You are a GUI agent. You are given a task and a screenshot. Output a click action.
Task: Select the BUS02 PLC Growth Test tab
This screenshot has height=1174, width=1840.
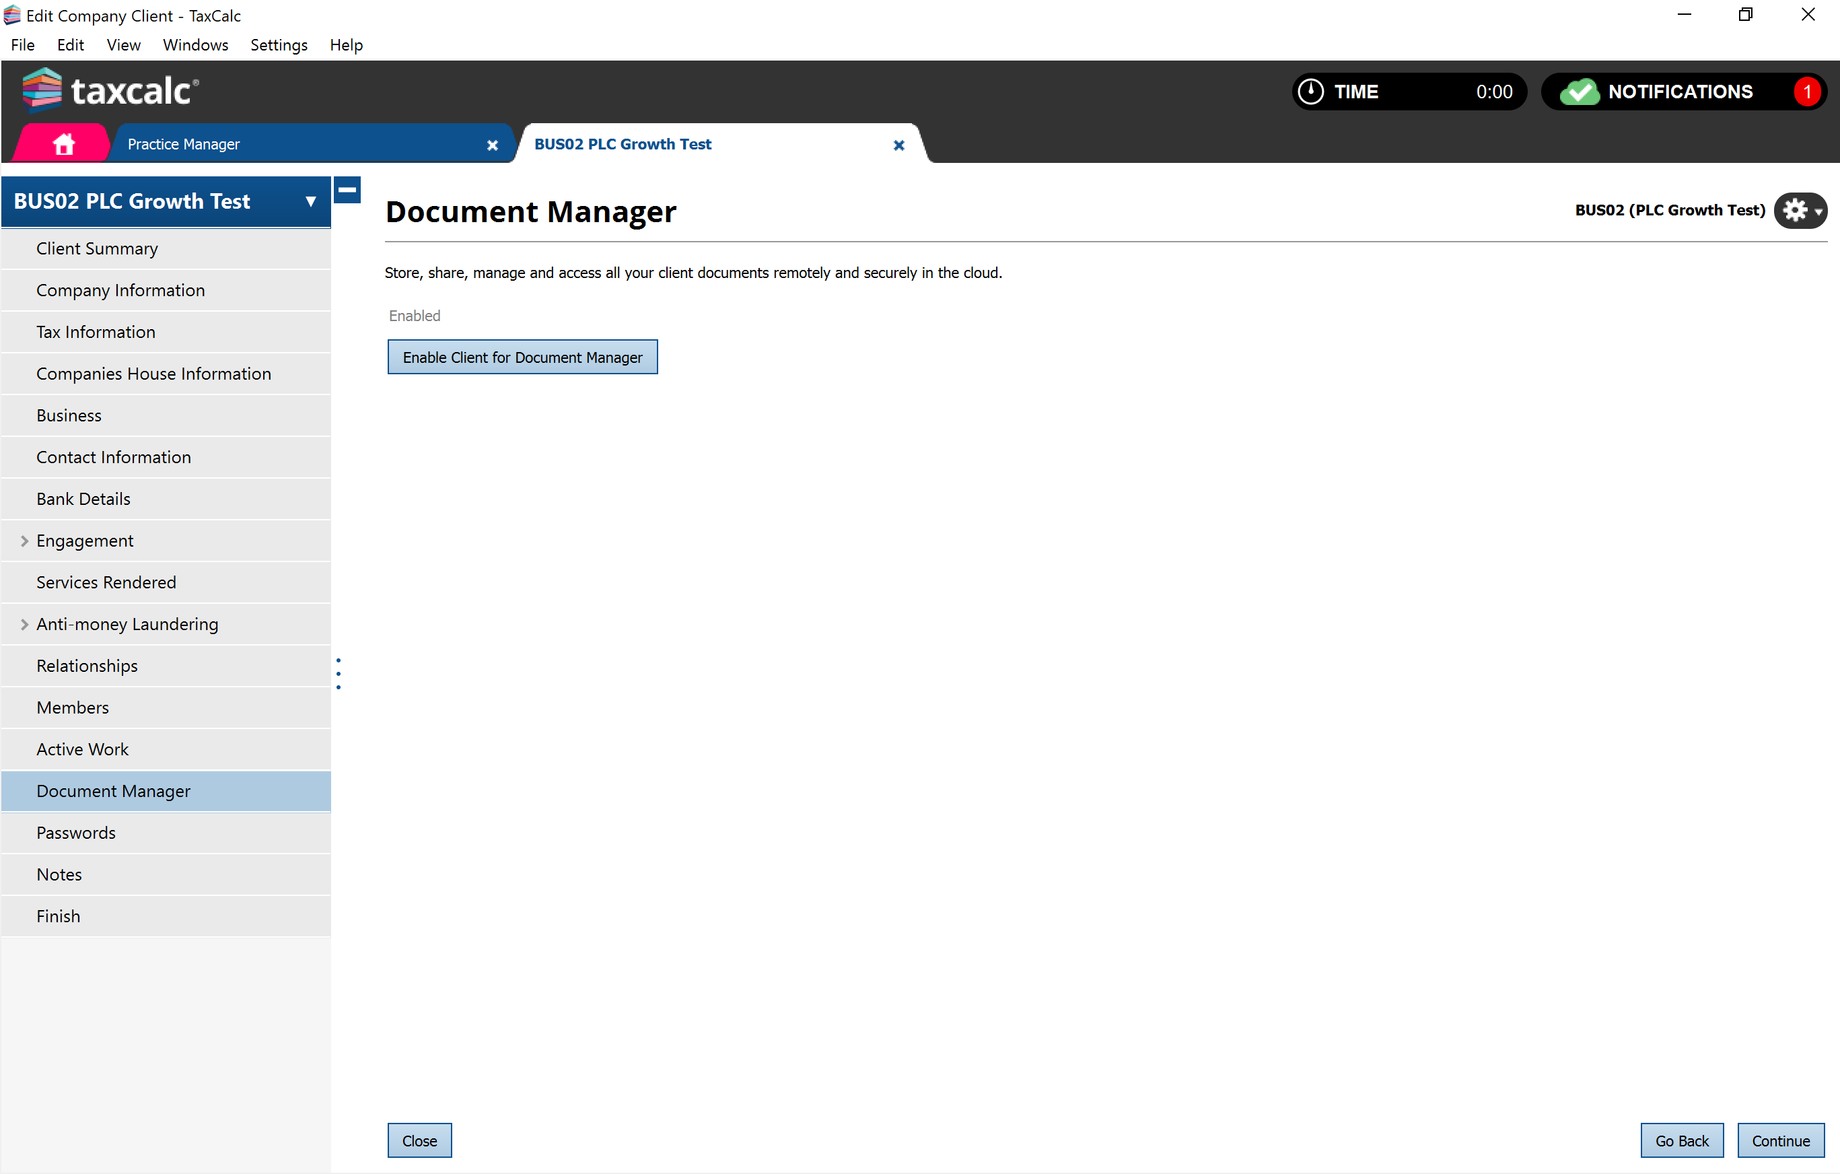click(718, 143)
